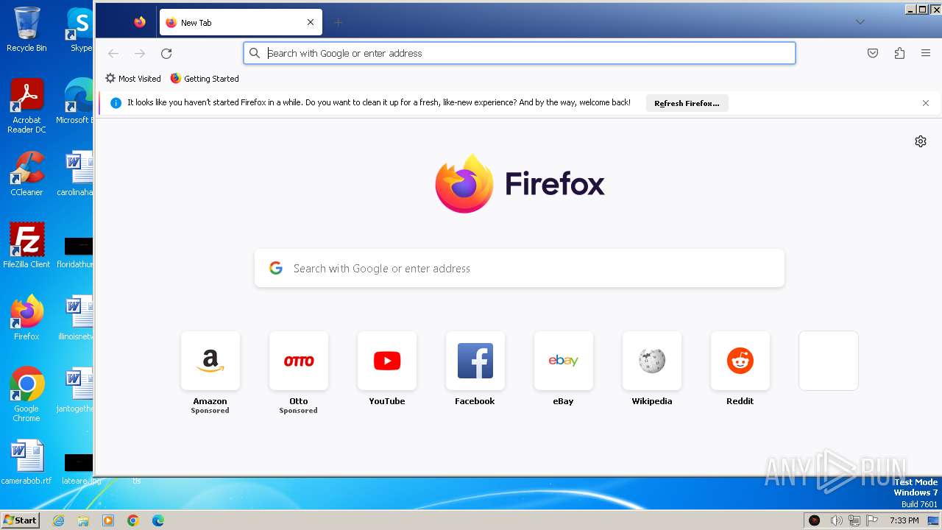This screenshot has width=942, height=530.
Task: Open the Firefox application menu
Action: [x=926, y=53]
